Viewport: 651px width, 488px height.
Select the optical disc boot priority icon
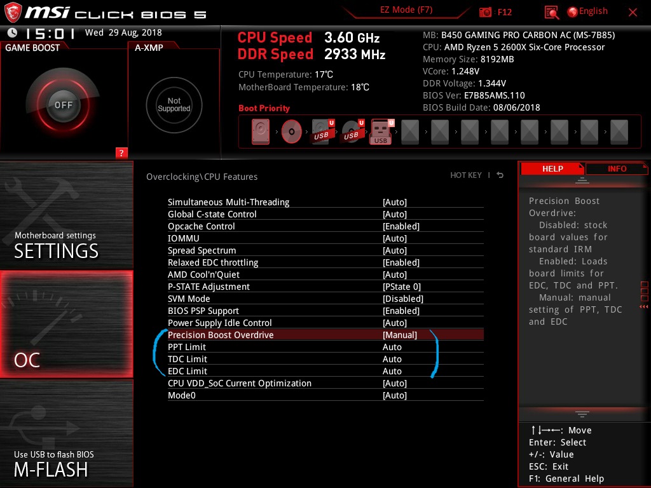coord(291,132)
